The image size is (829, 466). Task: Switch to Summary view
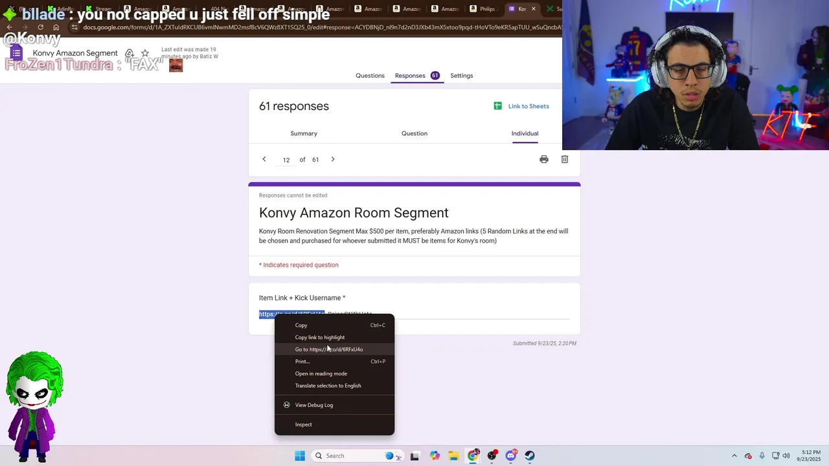point(304,133)
